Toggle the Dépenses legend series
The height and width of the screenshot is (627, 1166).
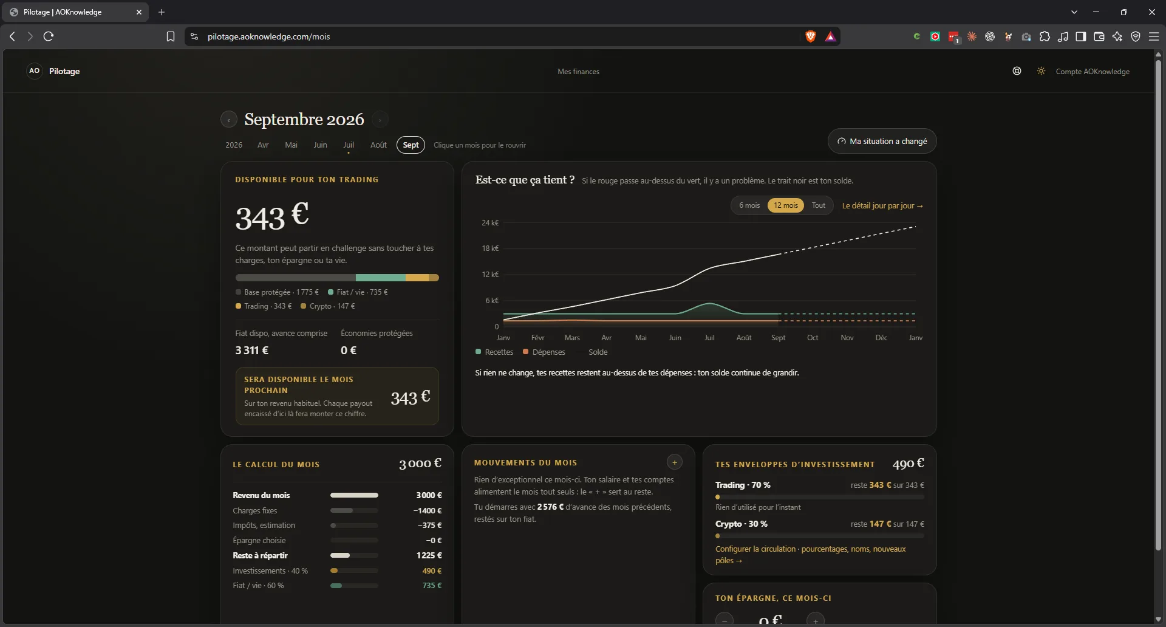(544, 352)
